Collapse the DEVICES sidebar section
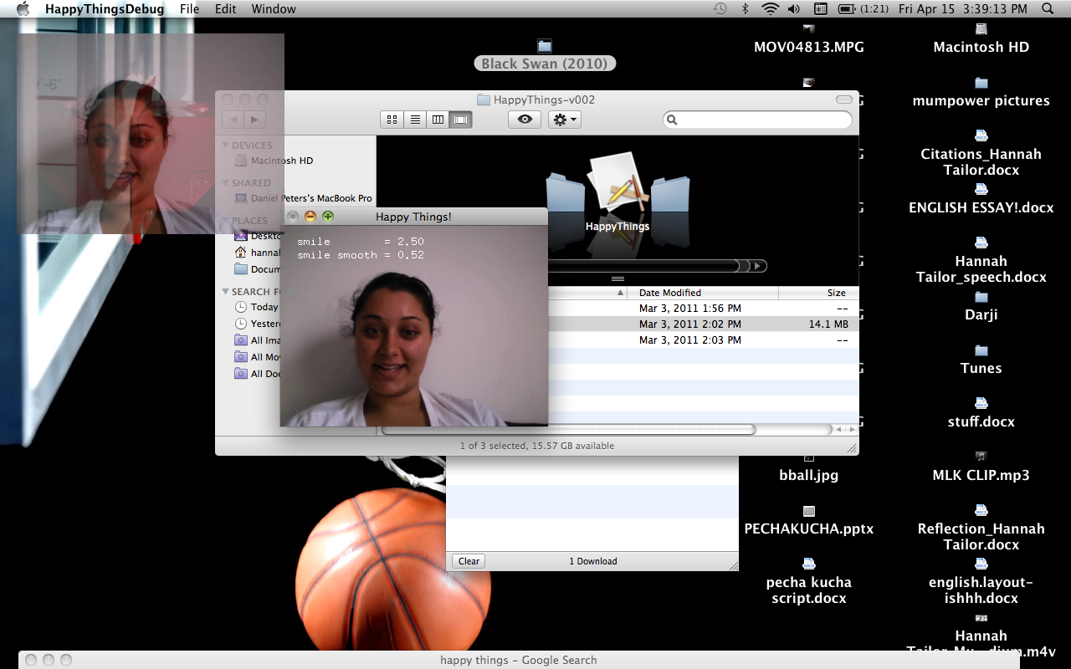 pos(226,146)
